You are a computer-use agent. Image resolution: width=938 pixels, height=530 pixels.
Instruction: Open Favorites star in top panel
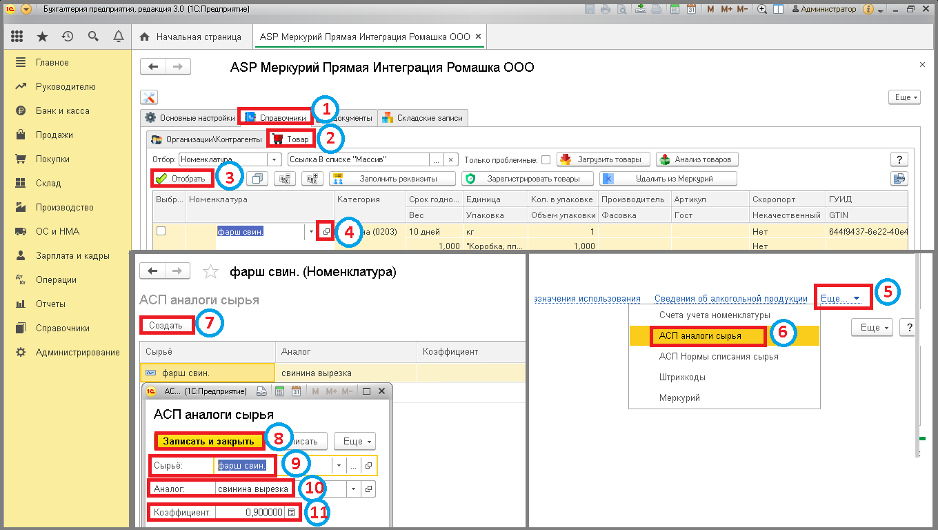coord(43,37)
